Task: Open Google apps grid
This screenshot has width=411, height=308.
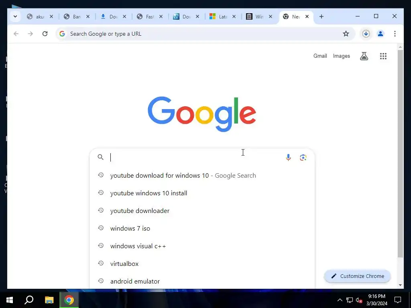Action: point(383,56)
